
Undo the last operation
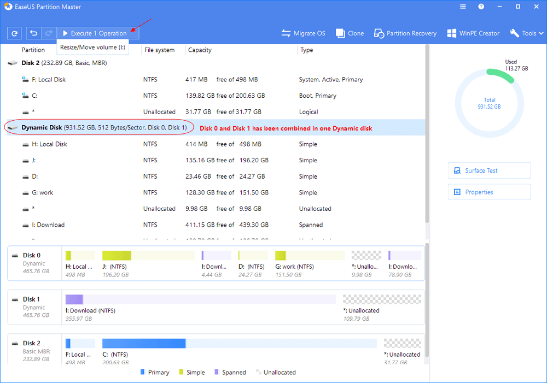coord(34,33)
